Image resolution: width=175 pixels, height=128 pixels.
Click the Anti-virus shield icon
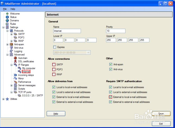click(11, 48)
